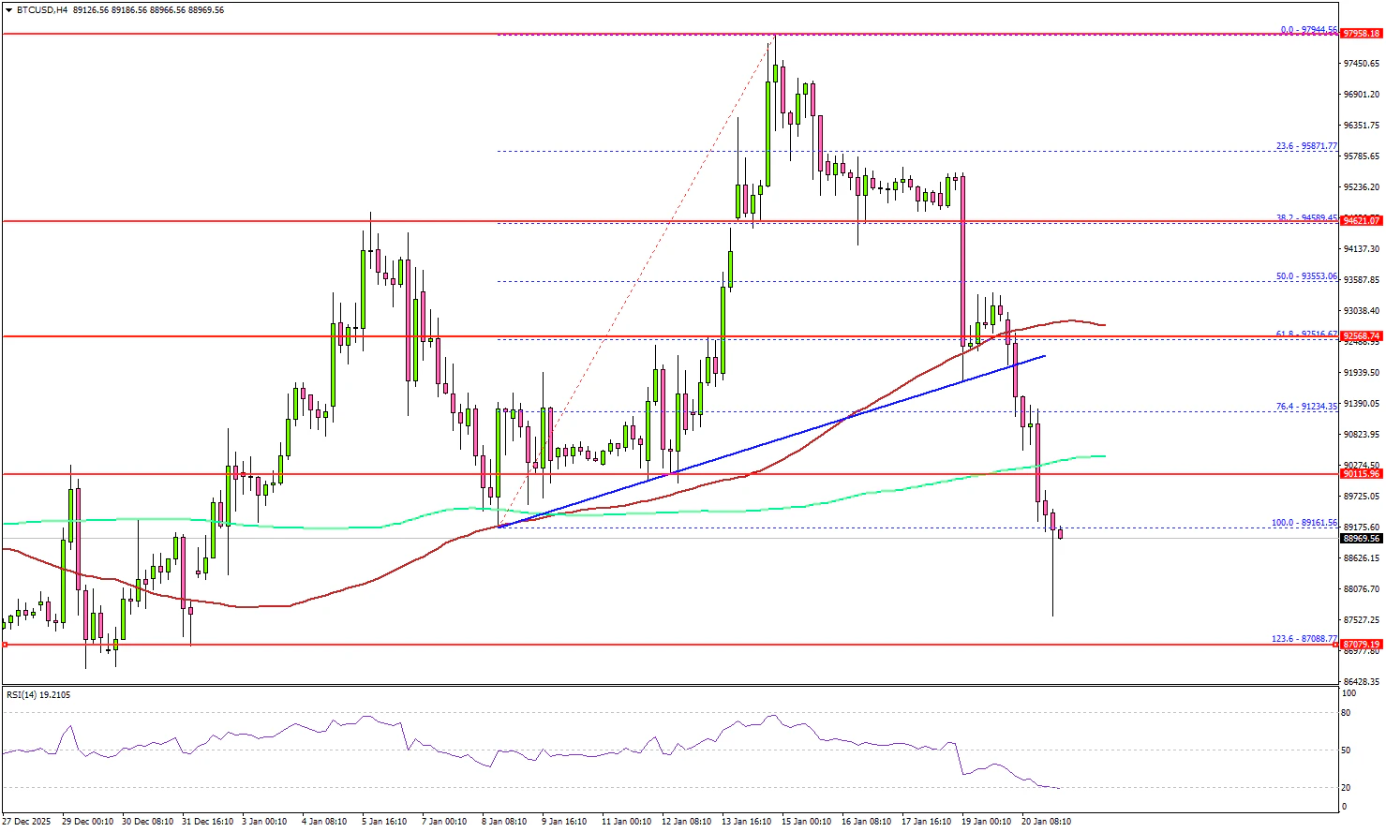Click the red 90115.96 price tag
The width and height of the screenshot is (1386, 832).
pos(1361,474)
